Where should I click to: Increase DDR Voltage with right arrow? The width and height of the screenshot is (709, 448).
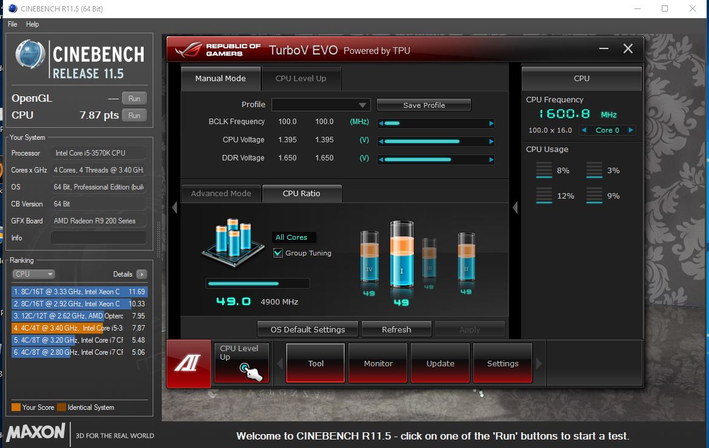[491, 159]
